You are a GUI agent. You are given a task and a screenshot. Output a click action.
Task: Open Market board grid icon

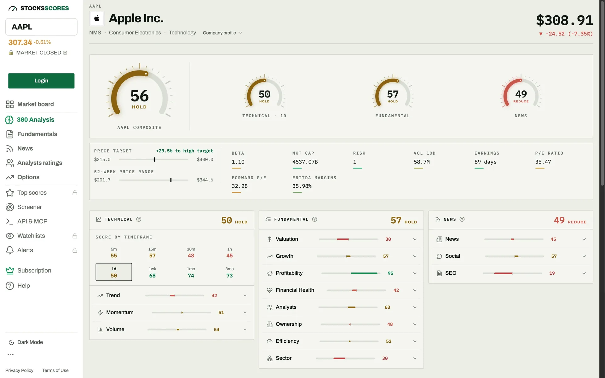coord(10,104)
